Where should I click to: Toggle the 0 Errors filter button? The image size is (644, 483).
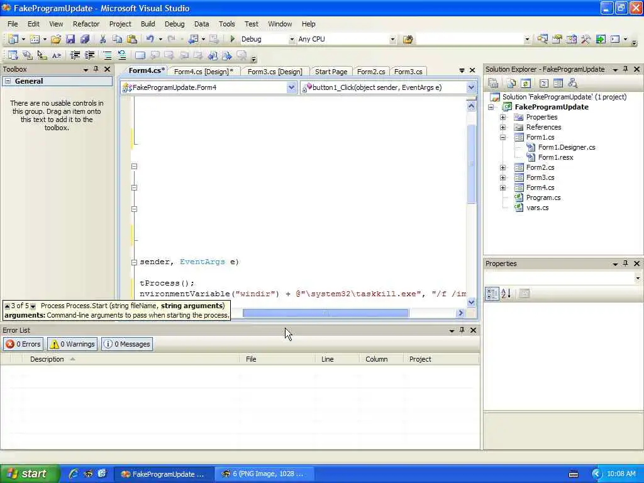click(x=23, y=344)
